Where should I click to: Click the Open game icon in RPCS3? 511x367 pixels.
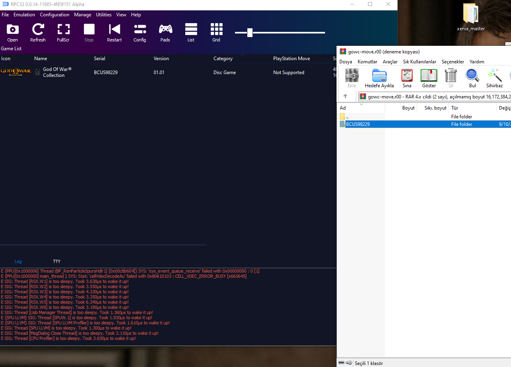point(12,29)
